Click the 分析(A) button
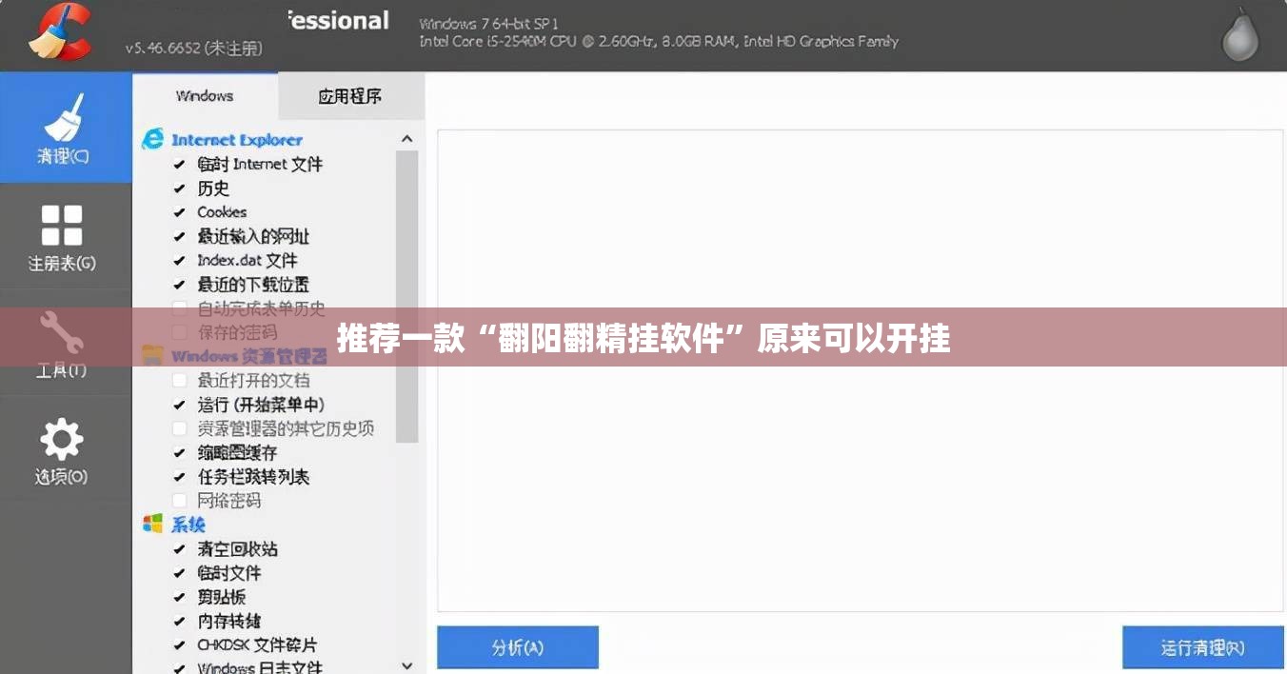This screenshot has width=1287, height=674. [x=518, y=647]
